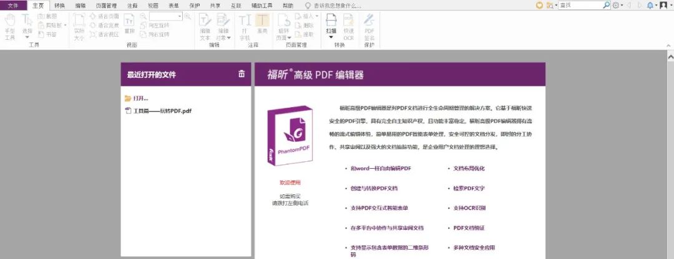Viewport: 674px width, 259px height.
Task: Click the next search result arrow
Action: [x=640, y=5]
